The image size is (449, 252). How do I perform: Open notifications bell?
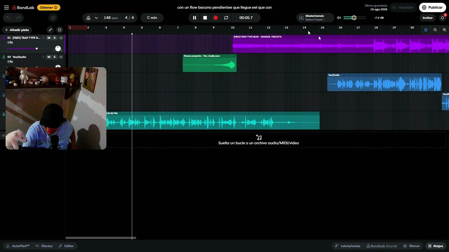tap(443, 18)
